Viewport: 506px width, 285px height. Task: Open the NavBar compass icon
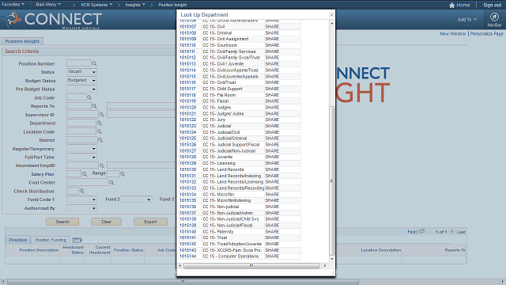pos(494,17)
